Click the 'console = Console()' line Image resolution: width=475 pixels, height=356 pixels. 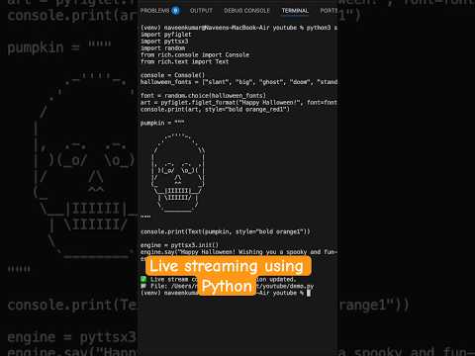point(172,75)
